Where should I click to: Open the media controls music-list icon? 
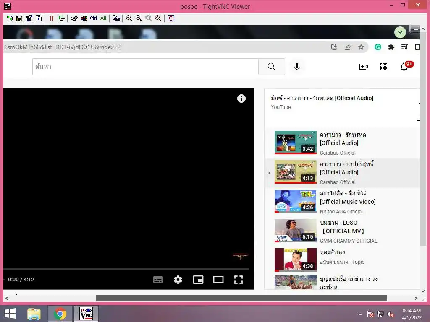(x=405, y=47)
